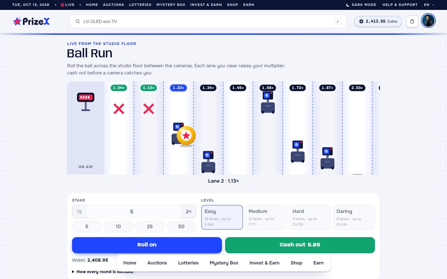
Task: Click the highlighted 1.23× multiplier badge
Action: tap(178, 88)
